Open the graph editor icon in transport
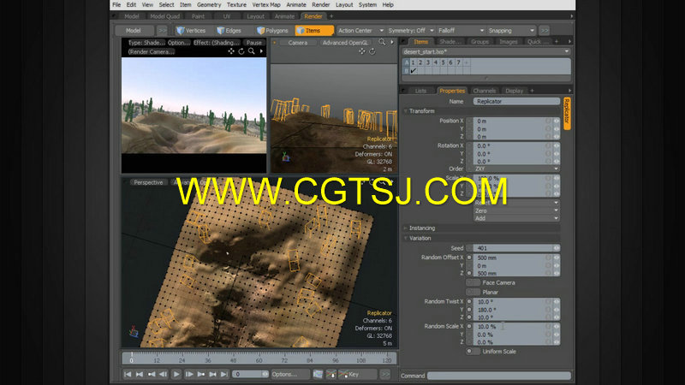The height and width of the screenshot is (385, 685). point(318,374)
